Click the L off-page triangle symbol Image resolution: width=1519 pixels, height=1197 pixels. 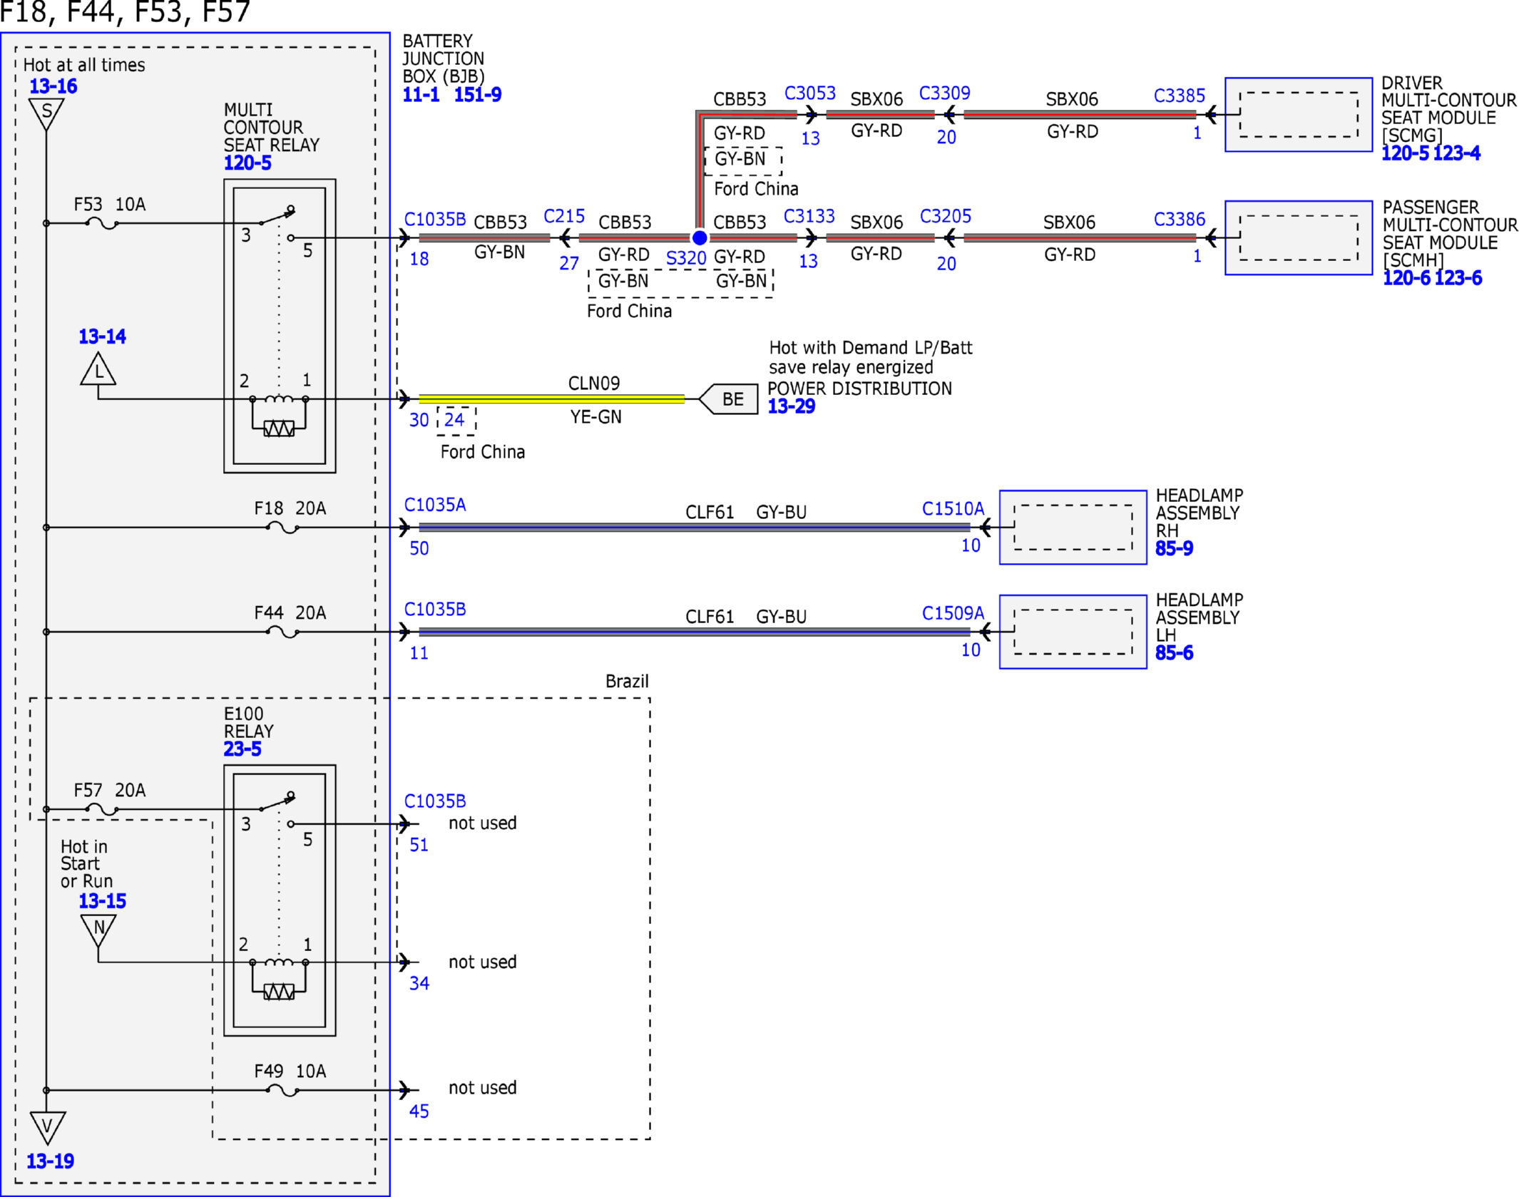pyautogui.click(x=98, y=369)
